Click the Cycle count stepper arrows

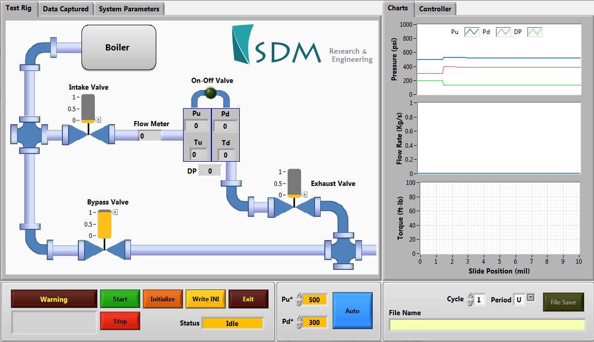coord(470,300)
